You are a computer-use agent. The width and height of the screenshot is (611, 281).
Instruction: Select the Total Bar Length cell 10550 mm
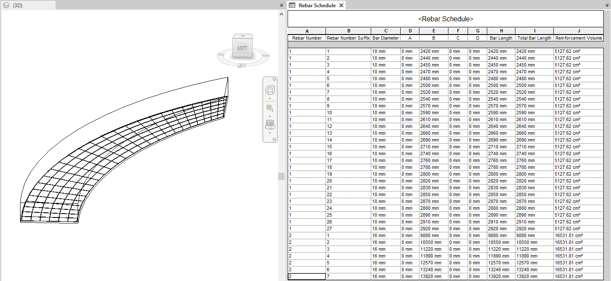(x=534, y=242)
